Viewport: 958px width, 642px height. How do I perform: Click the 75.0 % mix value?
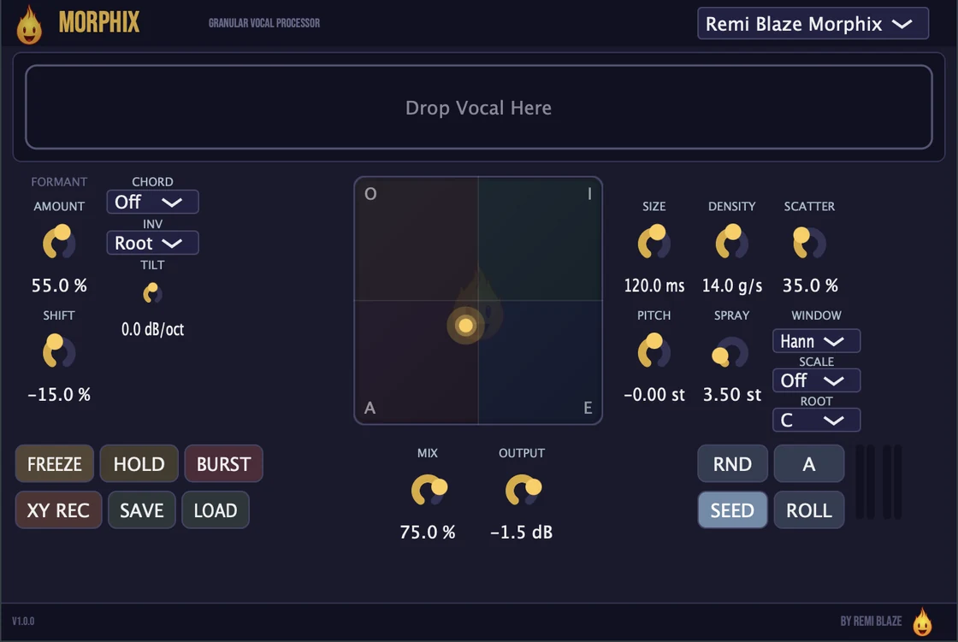pyautogui.click(x=428, y=532)
